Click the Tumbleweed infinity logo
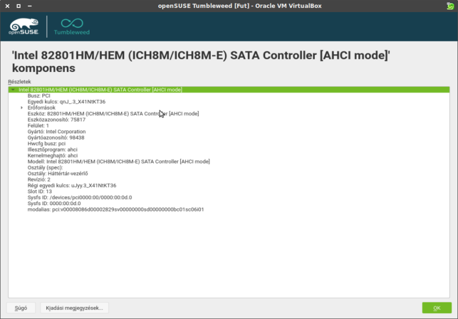458x319 pixels. click(x=72, y=26)
